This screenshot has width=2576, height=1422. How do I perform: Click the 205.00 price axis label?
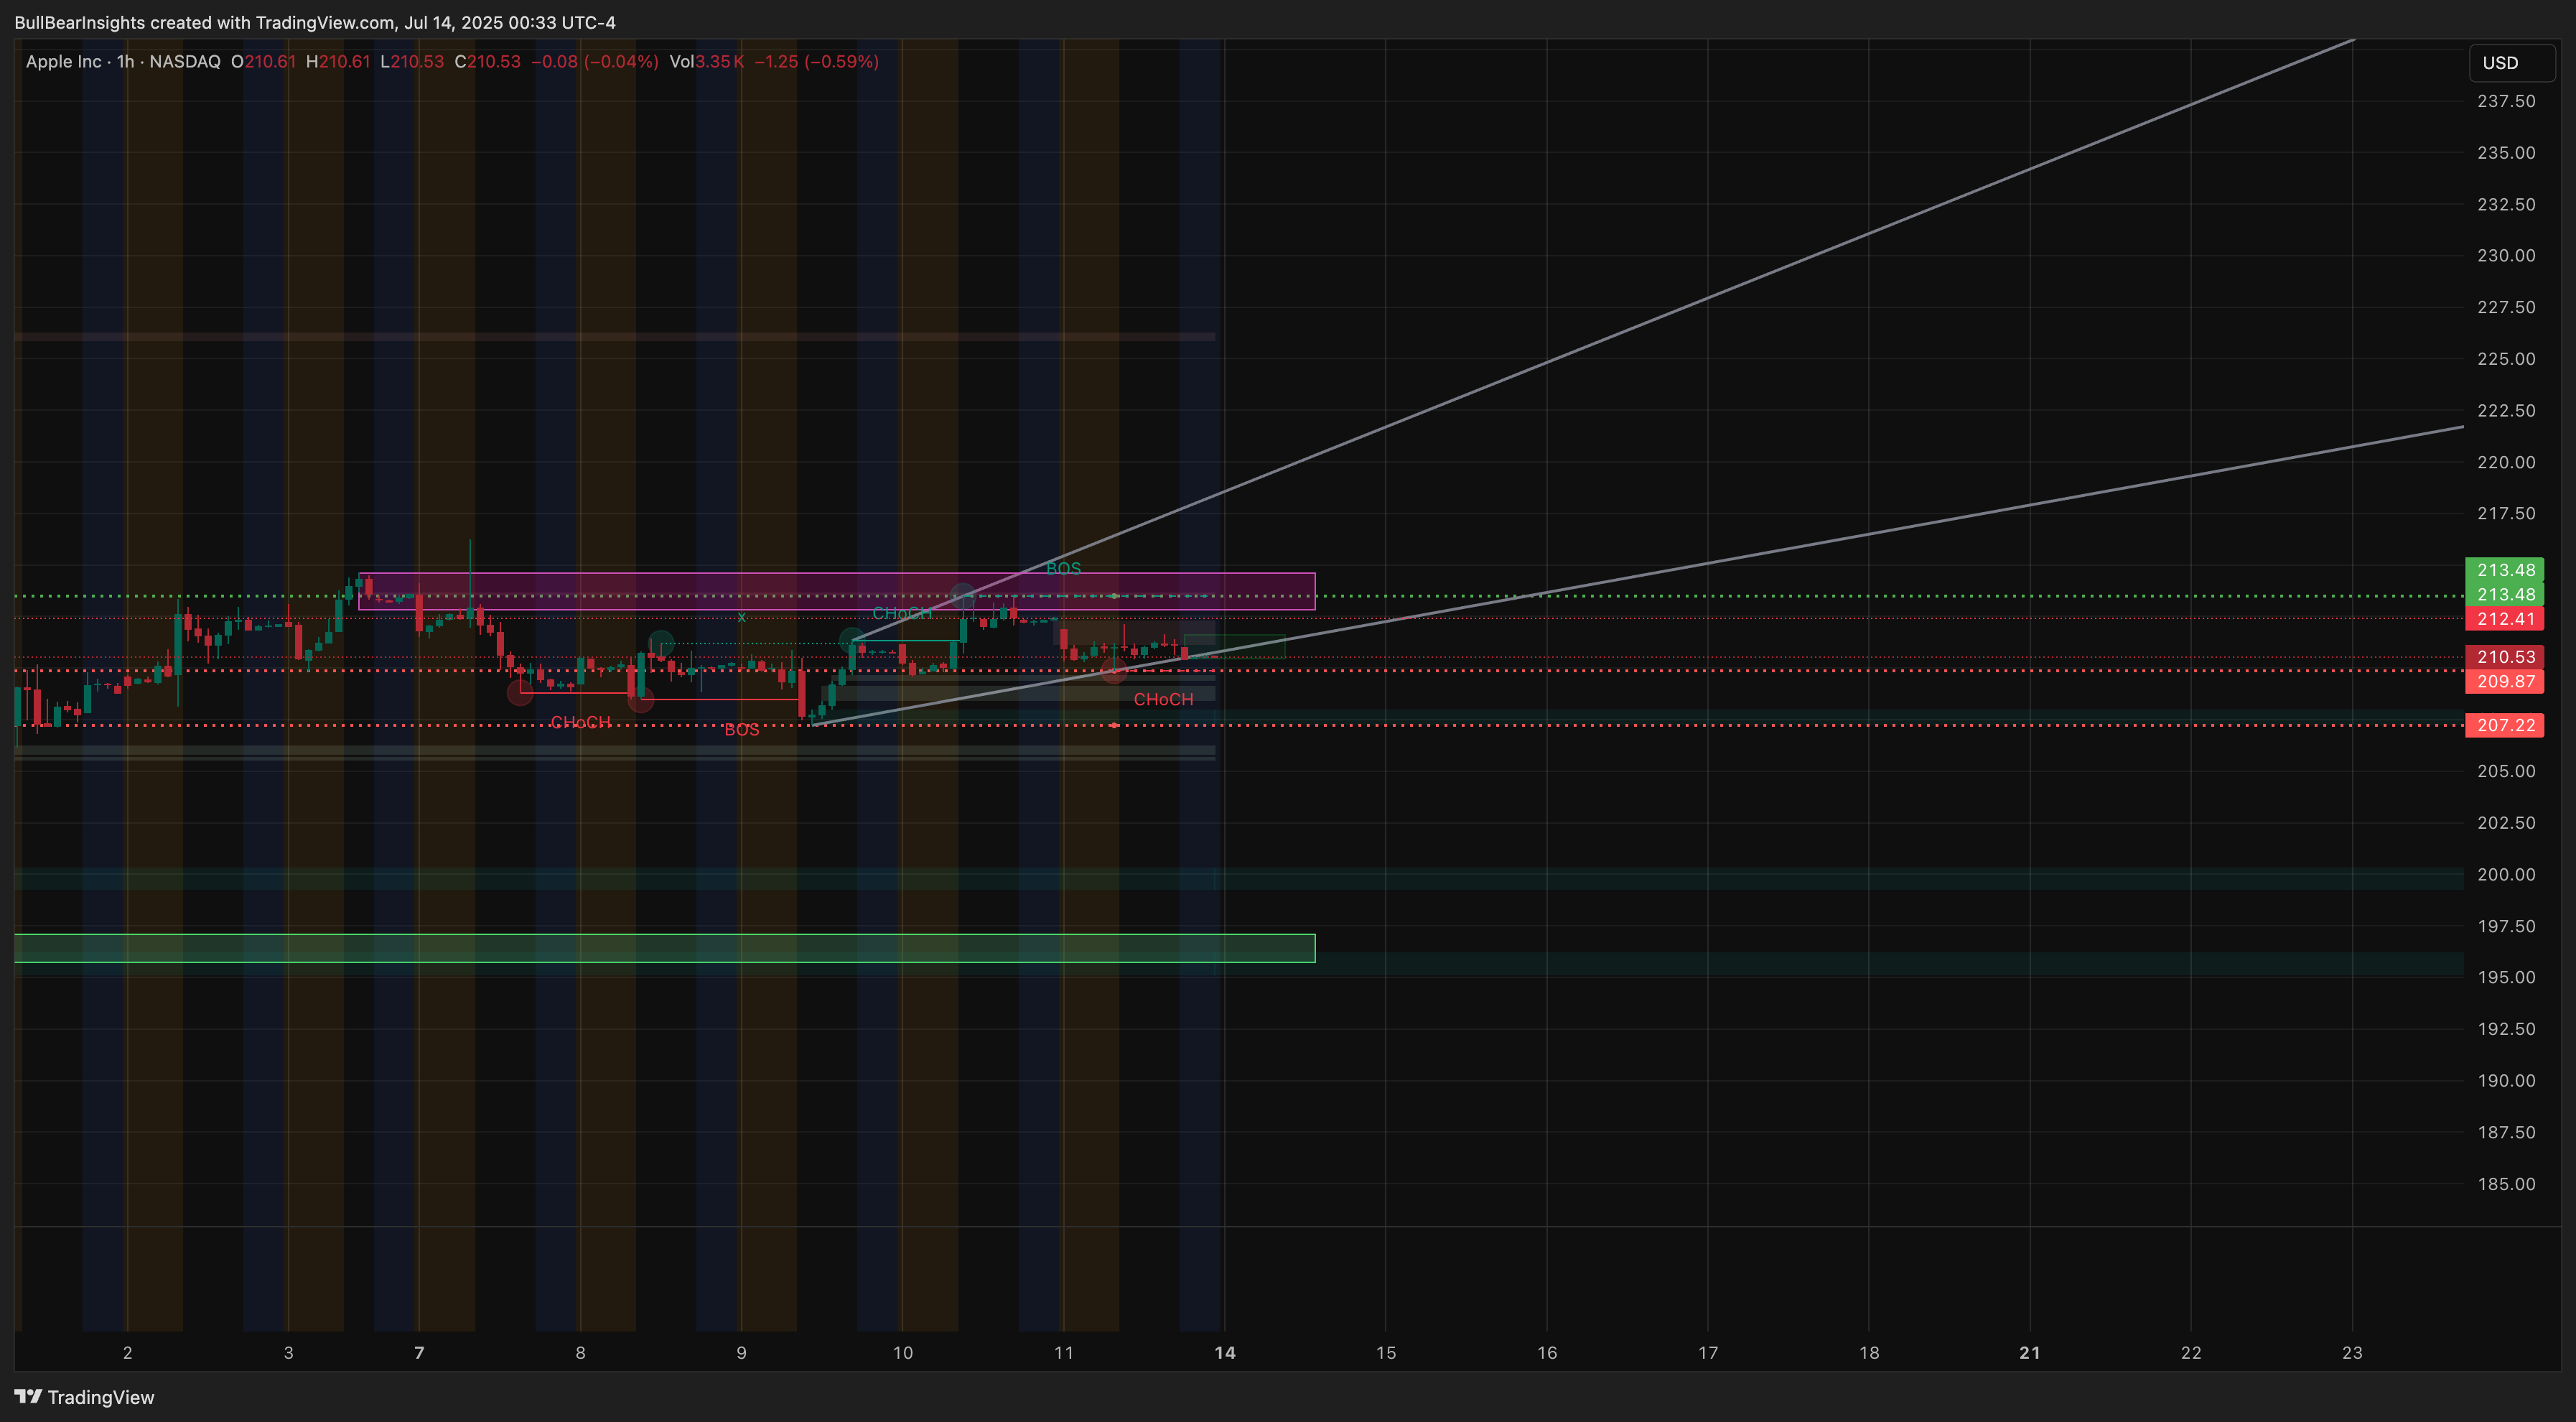[2506, 771]
